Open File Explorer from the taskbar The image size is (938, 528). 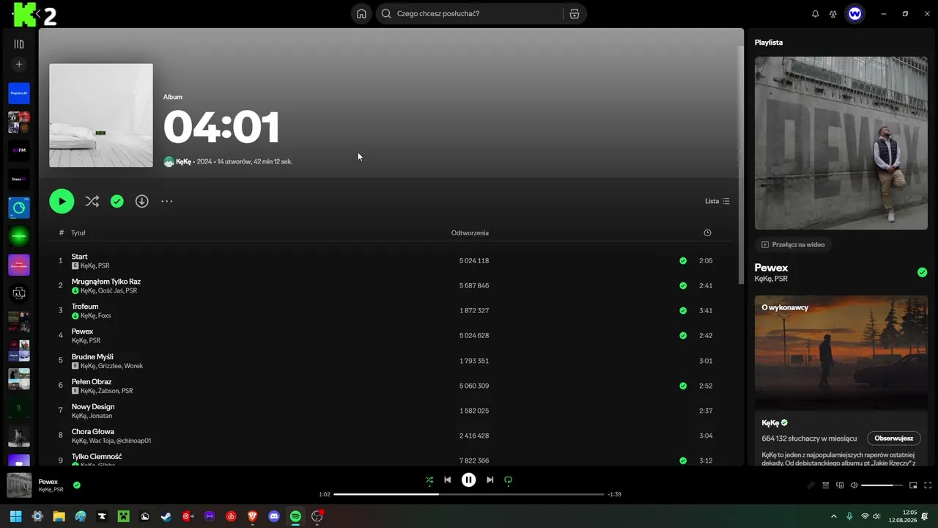point(59,516)
